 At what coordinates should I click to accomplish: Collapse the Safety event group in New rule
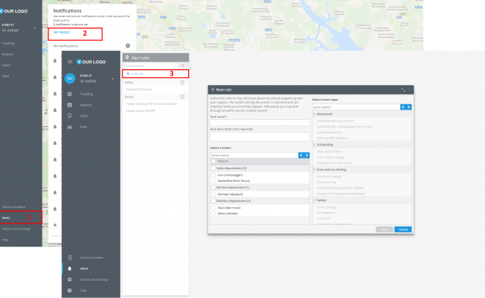[315, 200]
